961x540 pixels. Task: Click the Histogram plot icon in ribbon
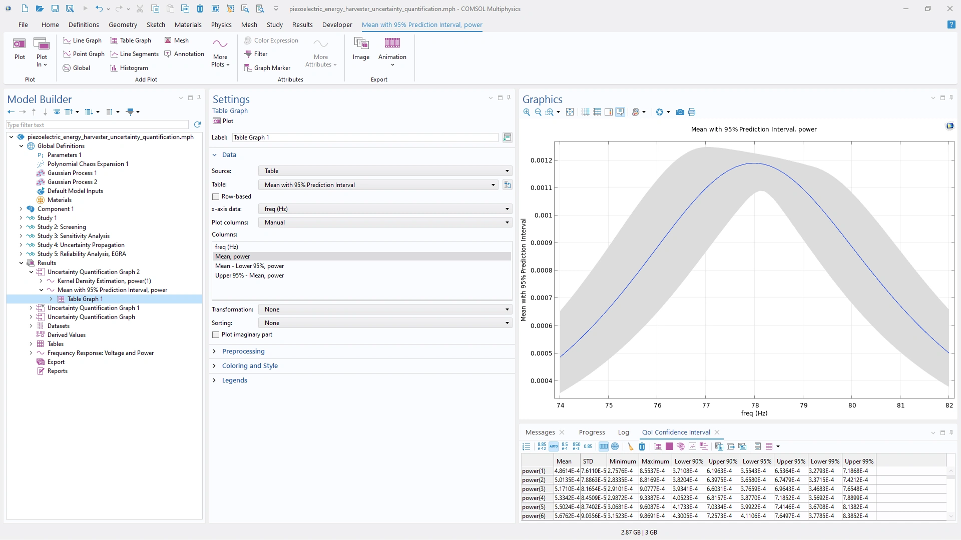[x=114, y=68]
